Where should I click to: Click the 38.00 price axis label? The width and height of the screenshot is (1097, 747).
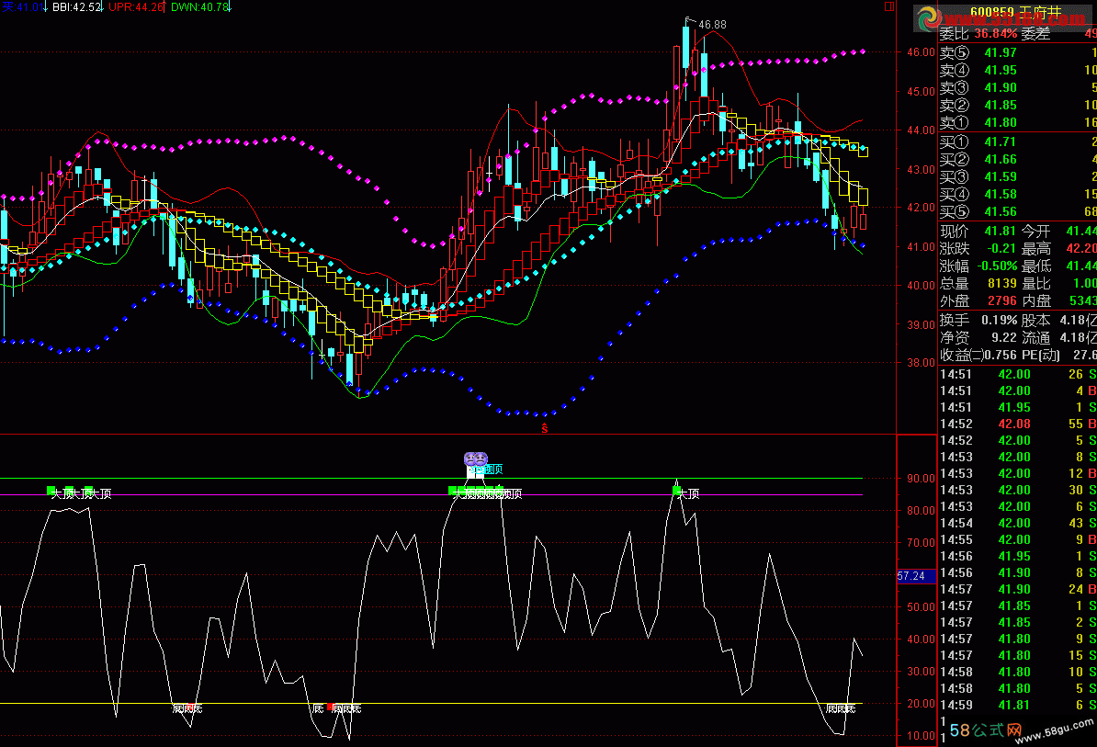click(921, 363)
